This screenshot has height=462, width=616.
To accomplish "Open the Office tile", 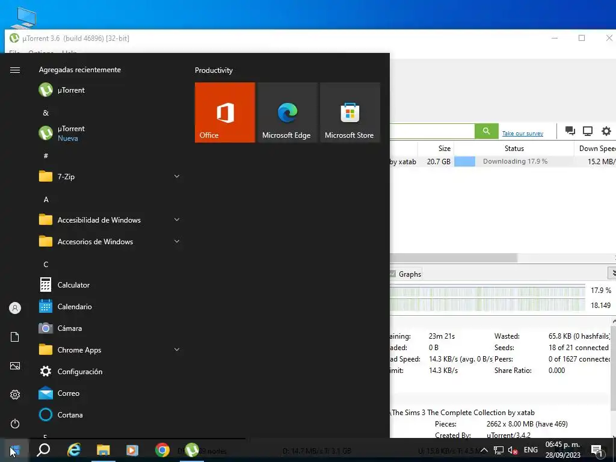I will pyautogui.click(x=225, y=112).
